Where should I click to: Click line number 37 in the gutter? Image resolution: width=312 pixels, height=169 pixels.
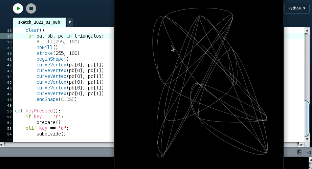click(9, 36)
